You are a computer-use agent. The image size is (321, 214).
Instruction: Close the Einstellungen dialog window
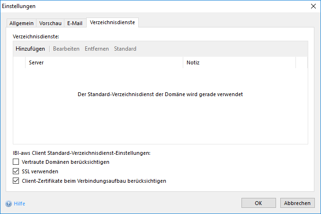pyautogui.click(x=312, y=6)
